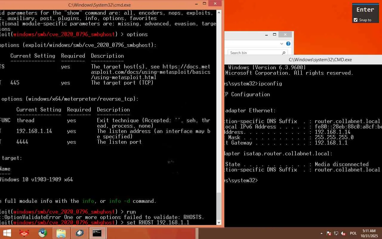The height and width of the screenshot is (239, 382).
Task: Click 'Media disconnected' in ipconfig output
Action: [342, 164]
